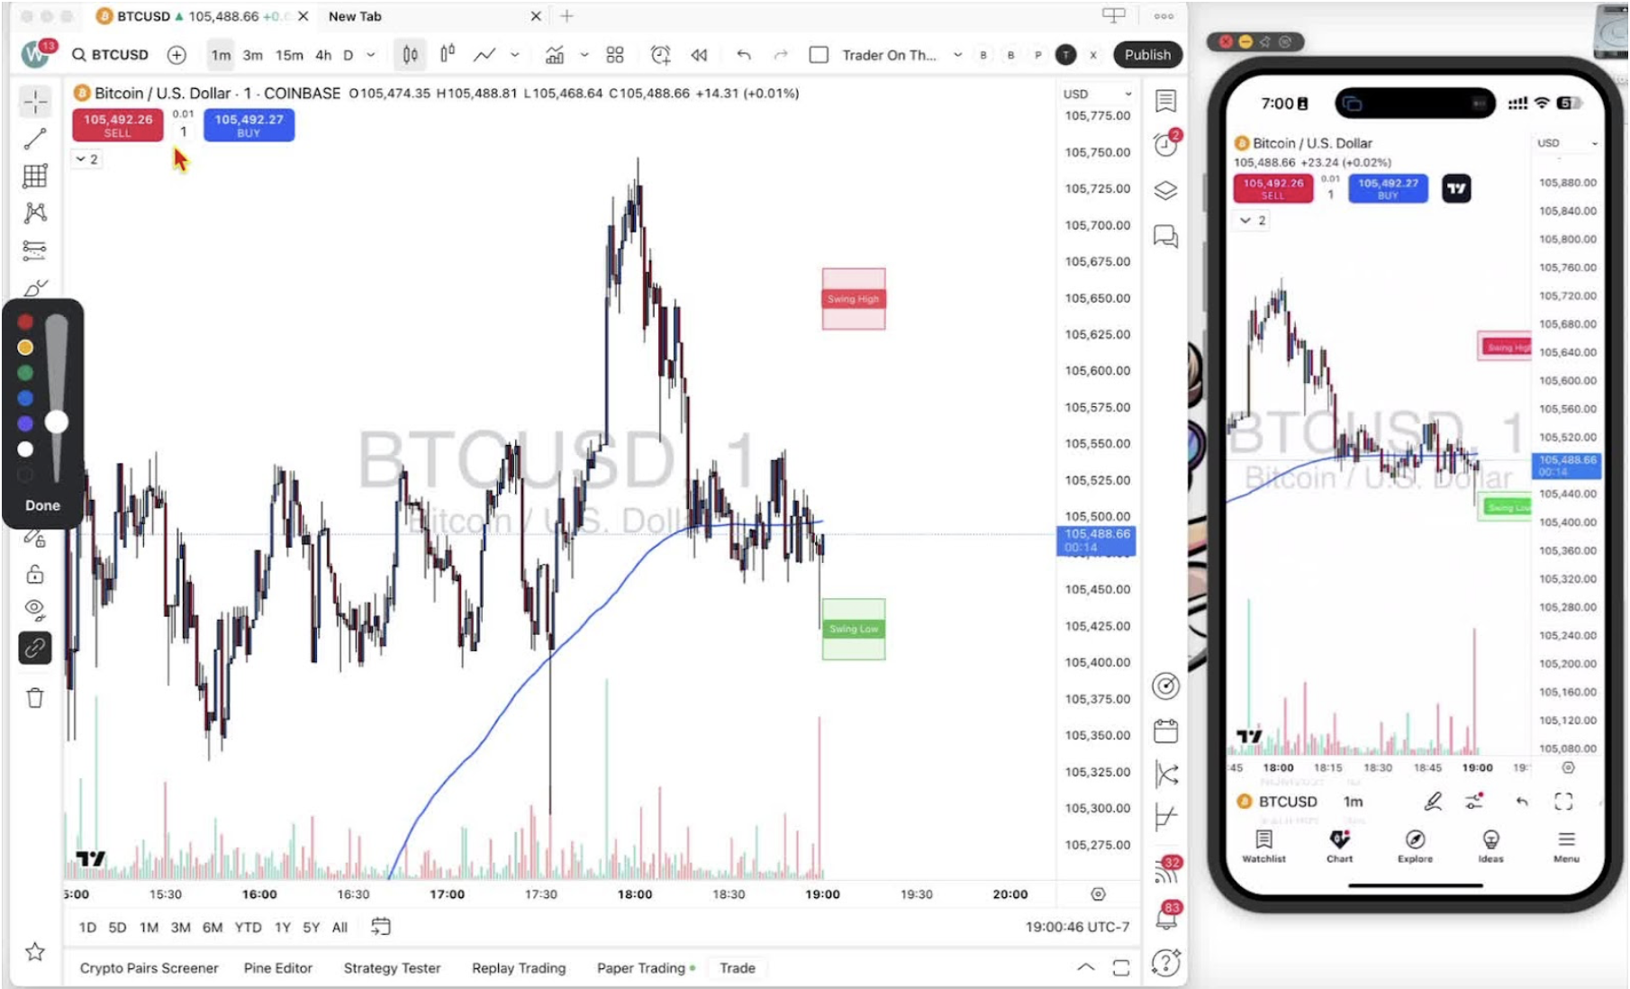The height and width of the screenshot is (989, 1630).
Task: Toggle the layout checkbox beside Trader On Th...
Action: (x=819, y=55)
